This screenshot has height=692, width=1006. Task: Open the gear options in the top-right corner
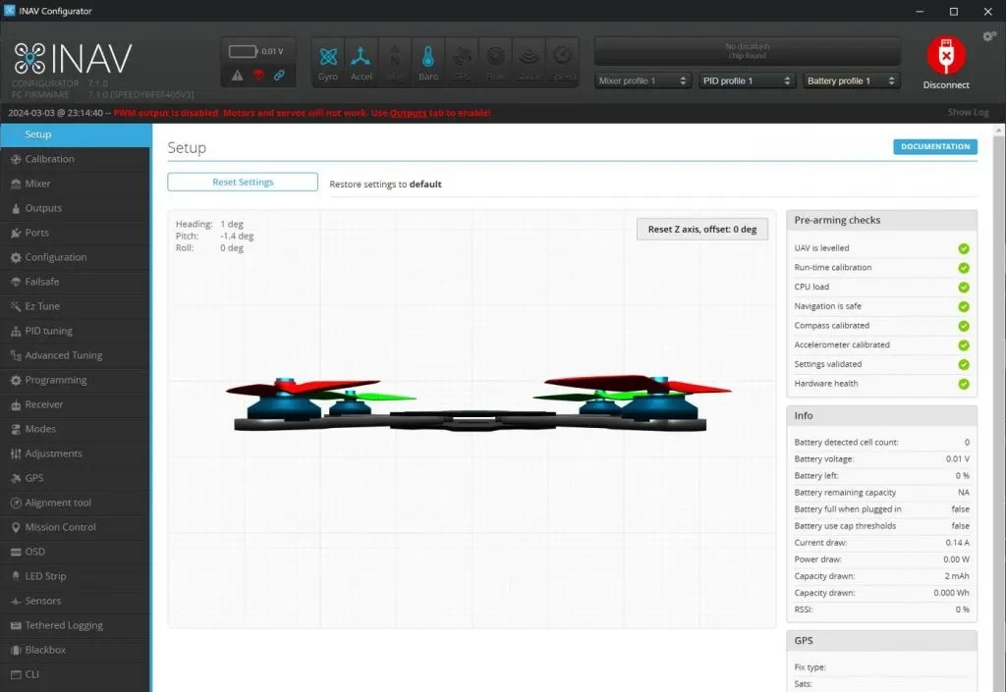(x=988, y=36)
